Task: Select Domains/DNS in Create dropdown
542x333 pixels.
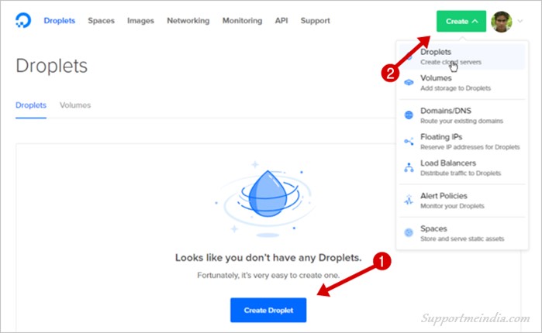Action: coord(462,115)
